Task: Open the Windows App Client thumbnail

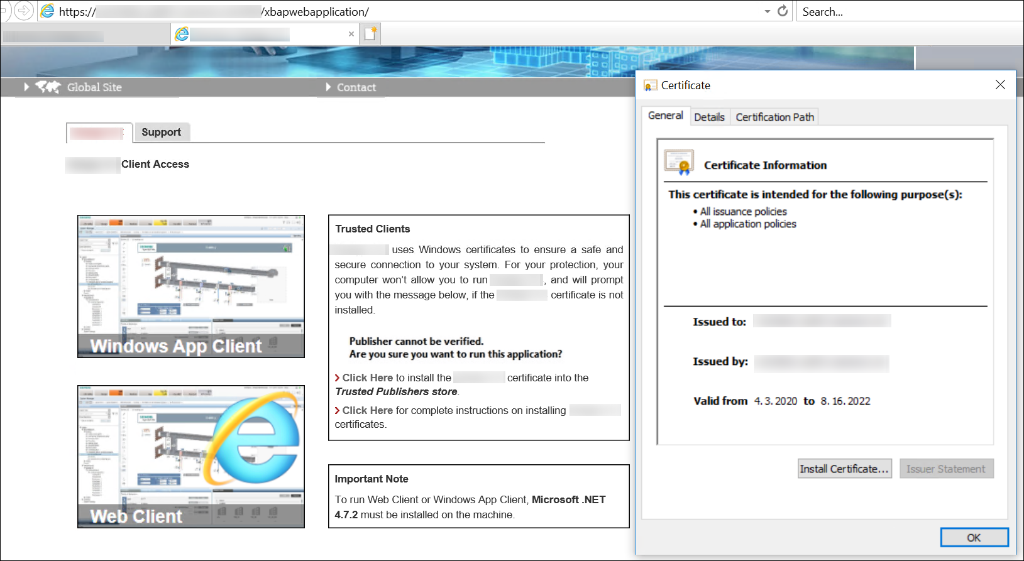Action: tap(191, 286)
